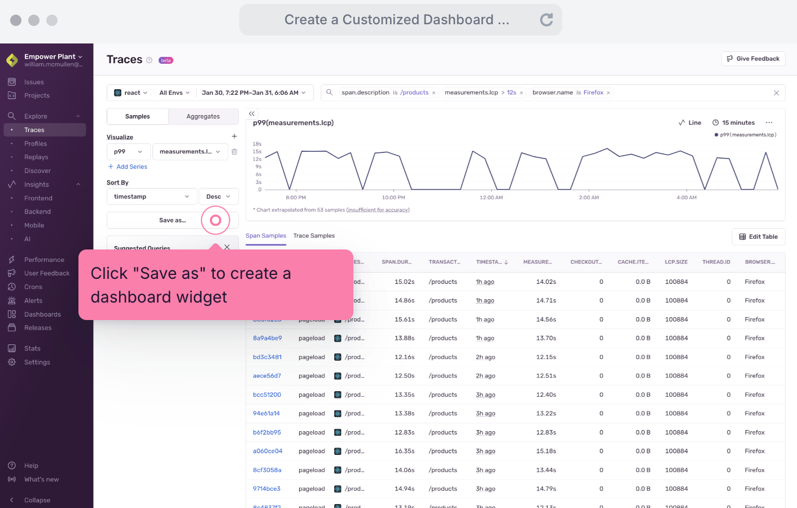
Task: Open the Desc sort order dropdown
Action: [x=218, y=197]
